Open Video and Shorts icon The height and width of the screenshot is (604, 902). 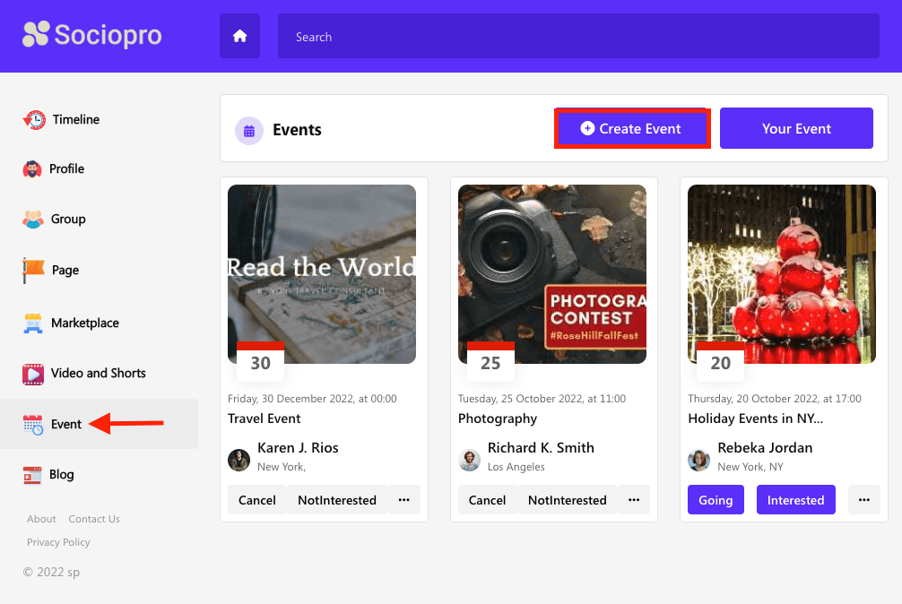(x=33, y=374)
